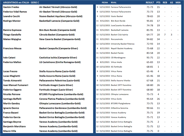This screenshot has height=136, width=184.
Task: Select rival CB Mondragone
Action: coord(118,57)
